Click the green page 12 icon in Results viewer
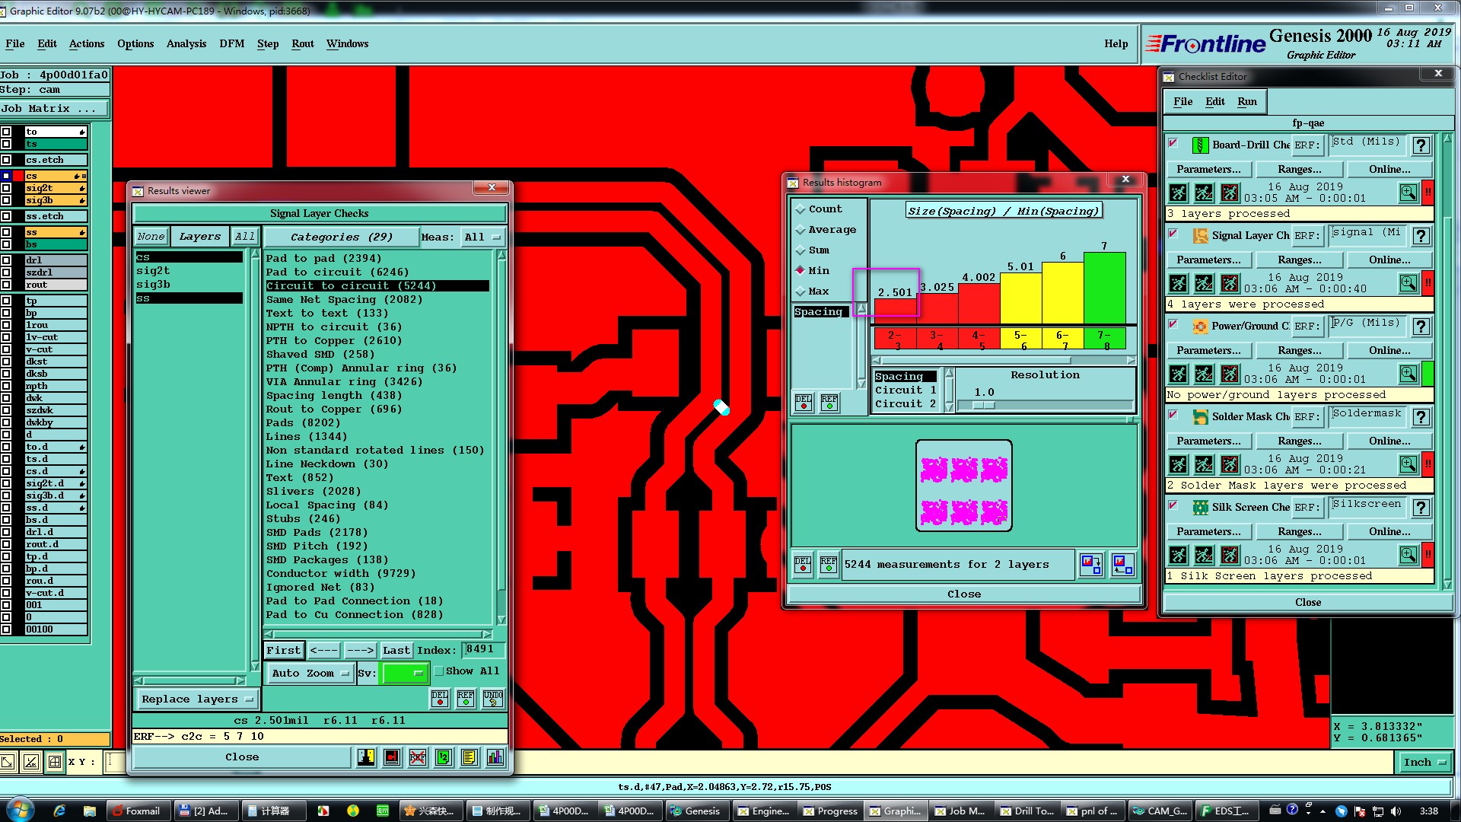 tap(444, 757)
